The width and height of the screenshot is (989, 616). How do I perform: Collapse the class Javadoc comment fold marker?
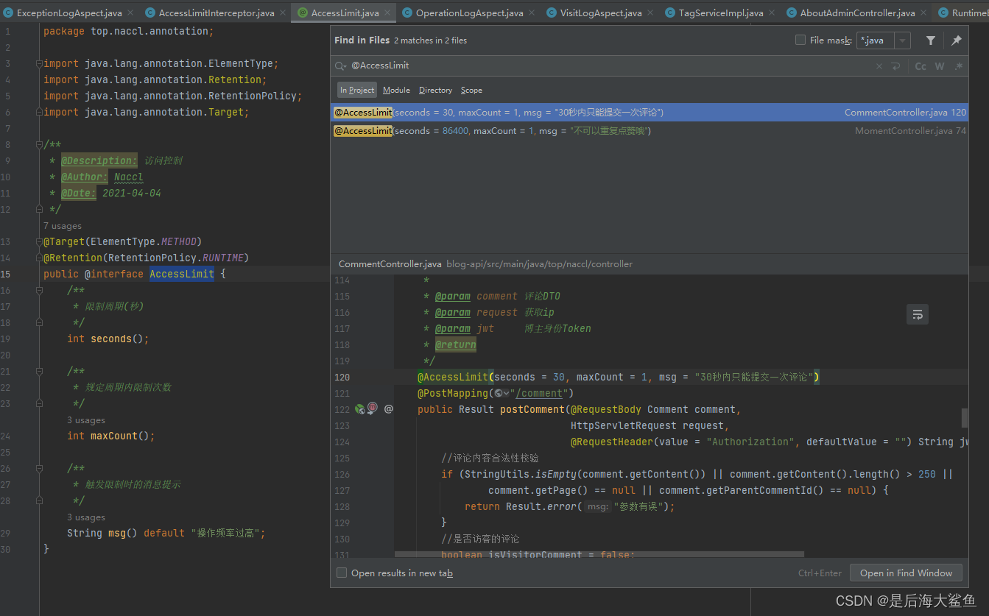pyautogui.click(x=39, y=145)
